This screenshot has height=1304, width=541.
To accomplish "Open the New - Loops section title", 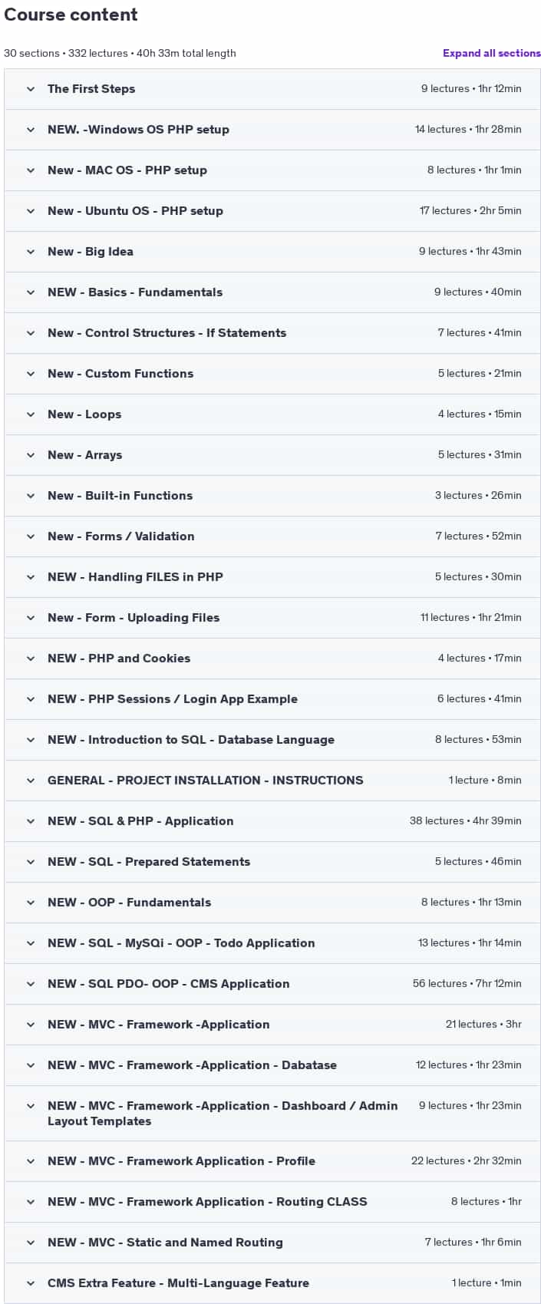I will point(84,414).
